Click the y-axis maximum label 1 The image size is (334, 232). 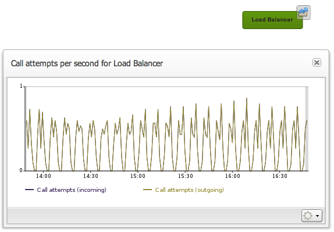point(21,86)
